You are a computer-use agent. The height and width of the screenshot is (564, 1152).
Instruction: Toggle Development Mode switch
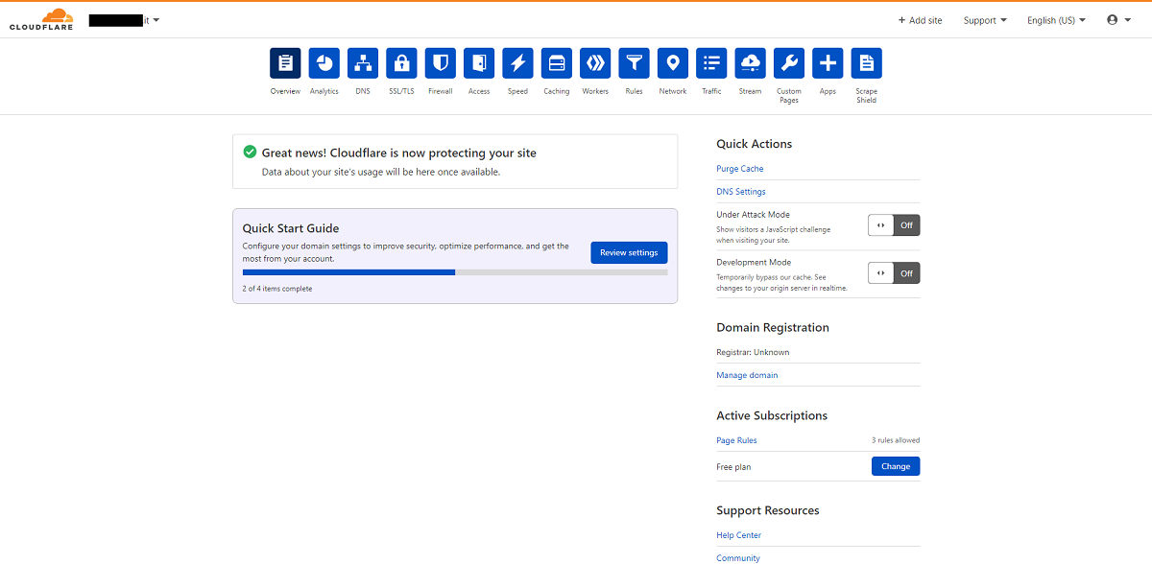click(894, 273)
